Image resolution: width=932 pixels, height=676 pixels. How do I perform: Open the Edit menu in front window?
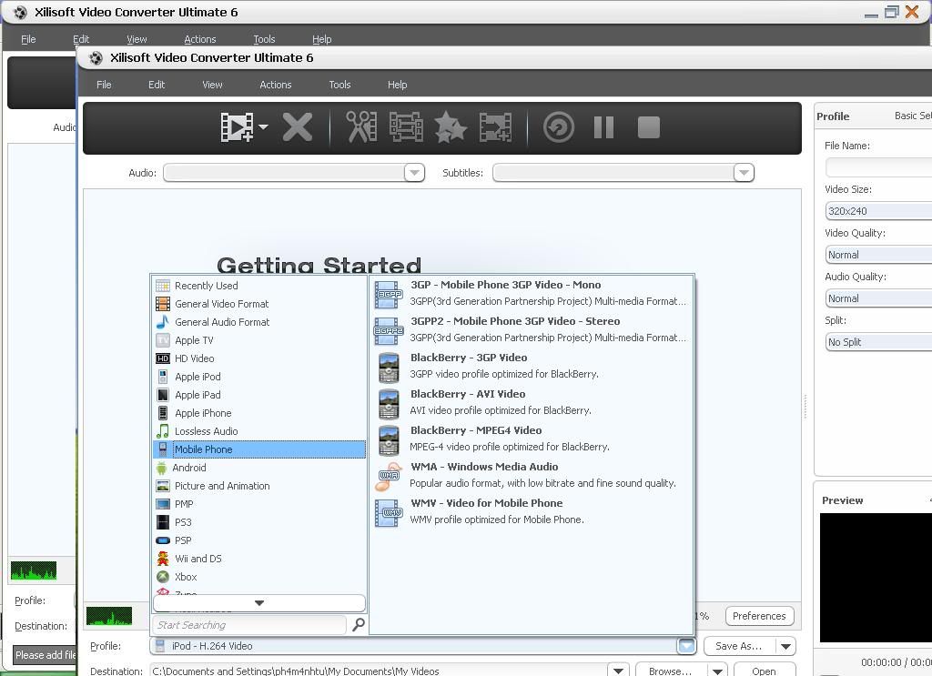157,85
